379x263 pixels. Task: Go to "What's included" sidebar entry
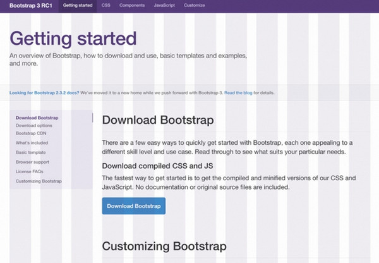click(x=32, y=143)
